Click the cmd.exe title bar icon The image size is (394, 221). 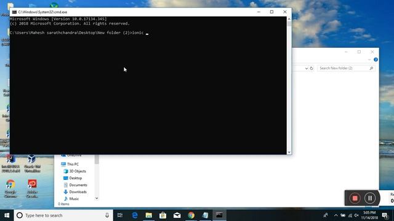(x=14, y=12)
